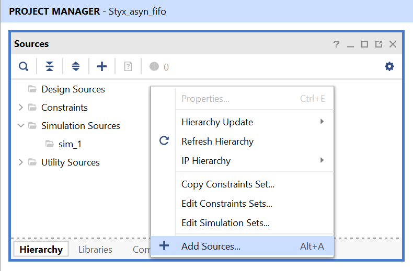413x271 pixels.
Task: Click the search icon in Sources toolbar
Action: tap(24, 66)
